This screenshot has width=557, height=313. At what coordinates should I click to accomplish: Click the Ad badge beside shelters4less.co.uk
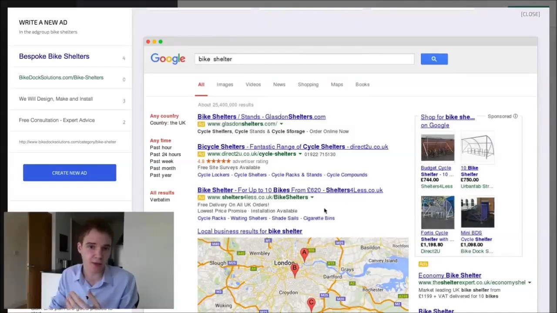click(x=201, y=197)
